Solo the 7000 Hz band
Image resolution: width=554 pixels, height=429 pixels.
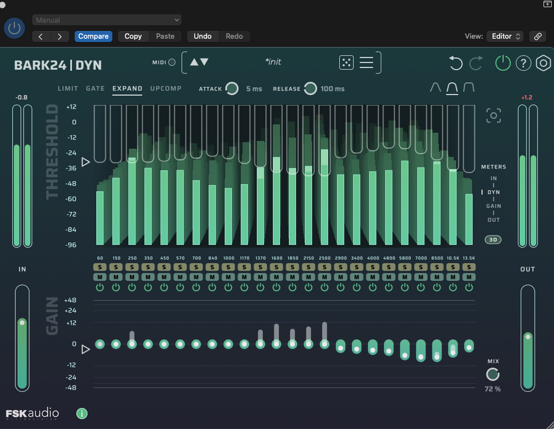coord(421,267)
